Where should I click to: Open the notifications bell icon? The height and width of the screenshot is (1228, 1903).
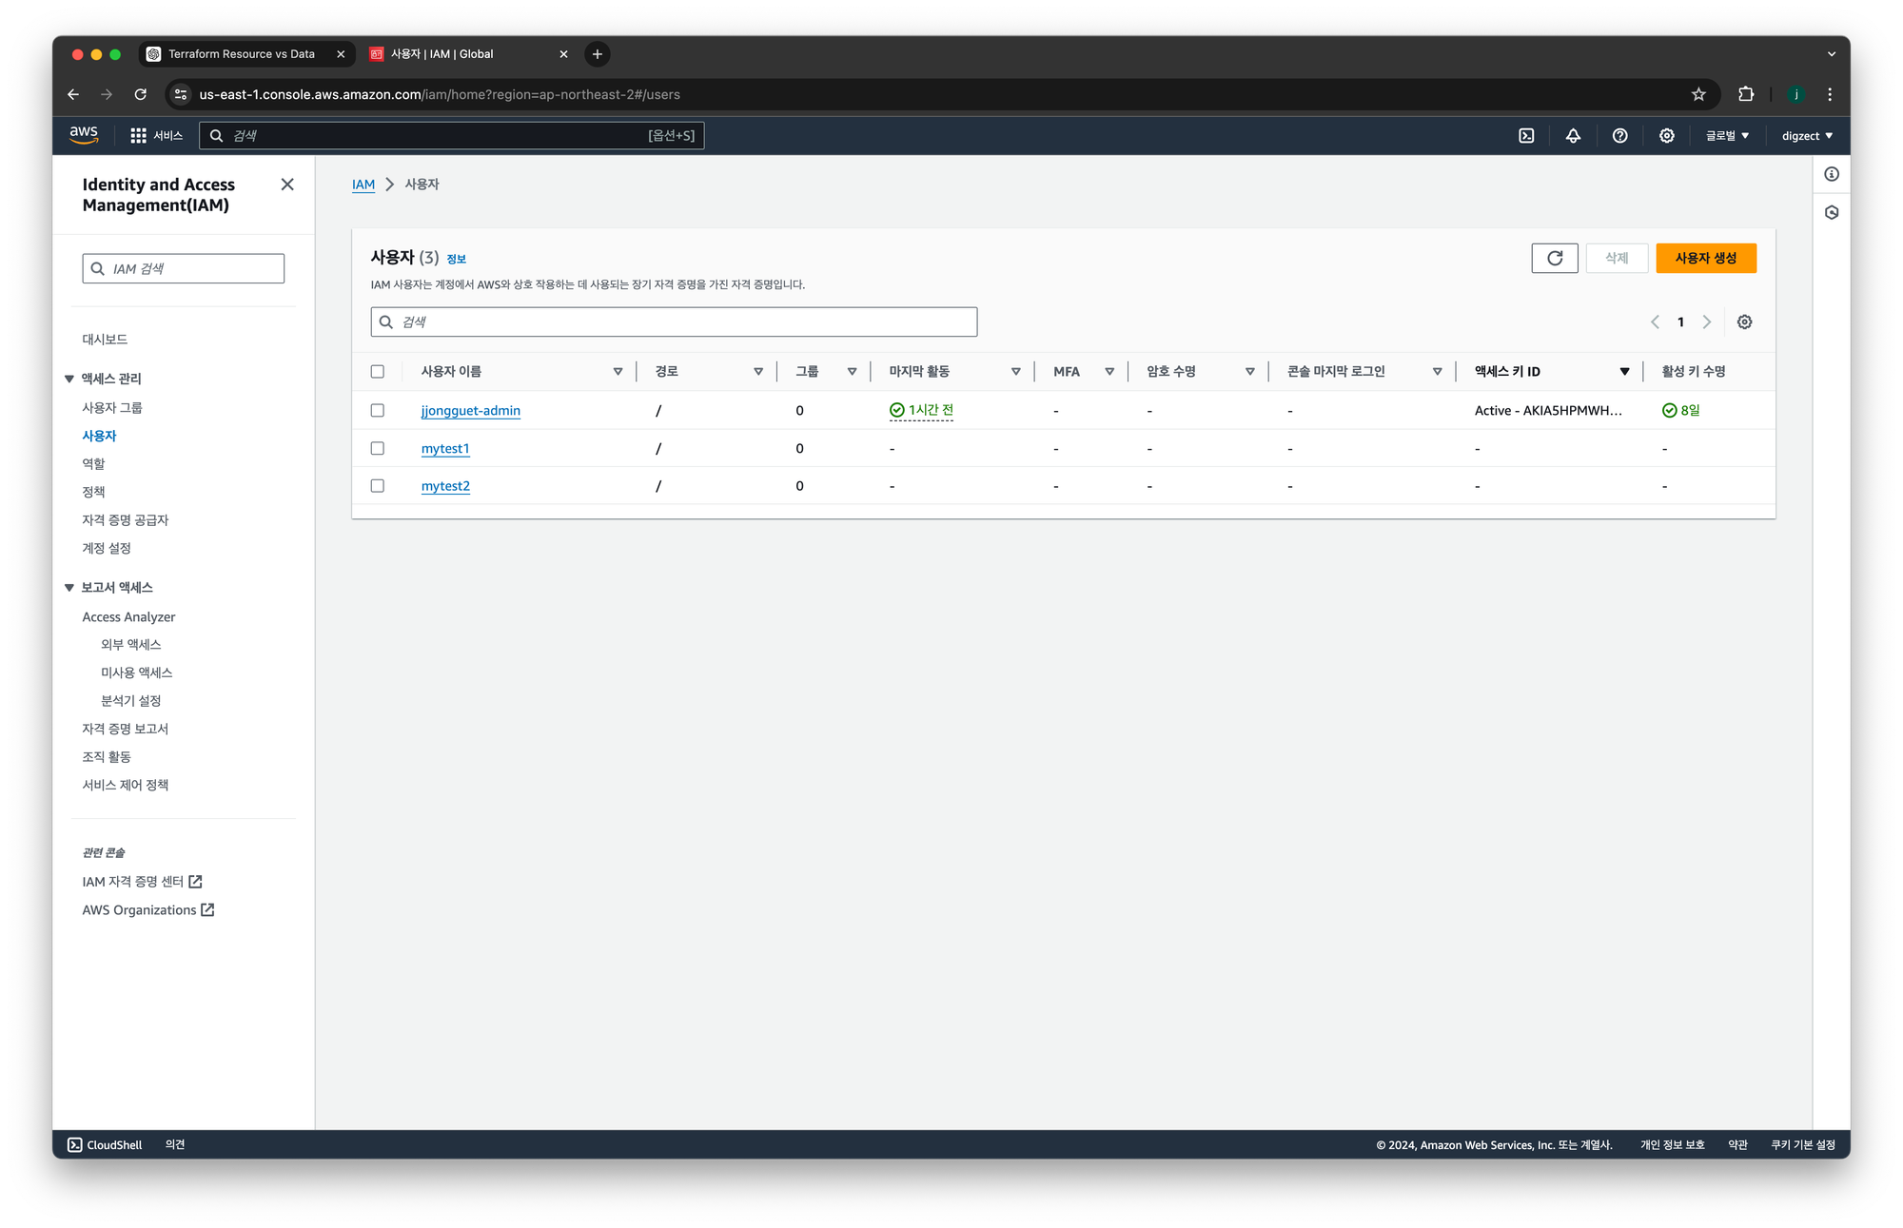pyautogui.click(x=1573, y=136)
